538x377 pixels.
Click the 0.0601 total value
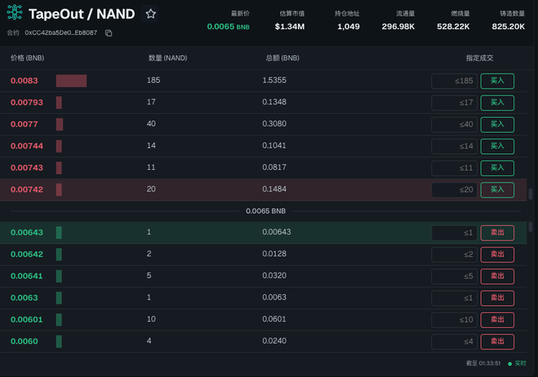(x=274, y=319)
